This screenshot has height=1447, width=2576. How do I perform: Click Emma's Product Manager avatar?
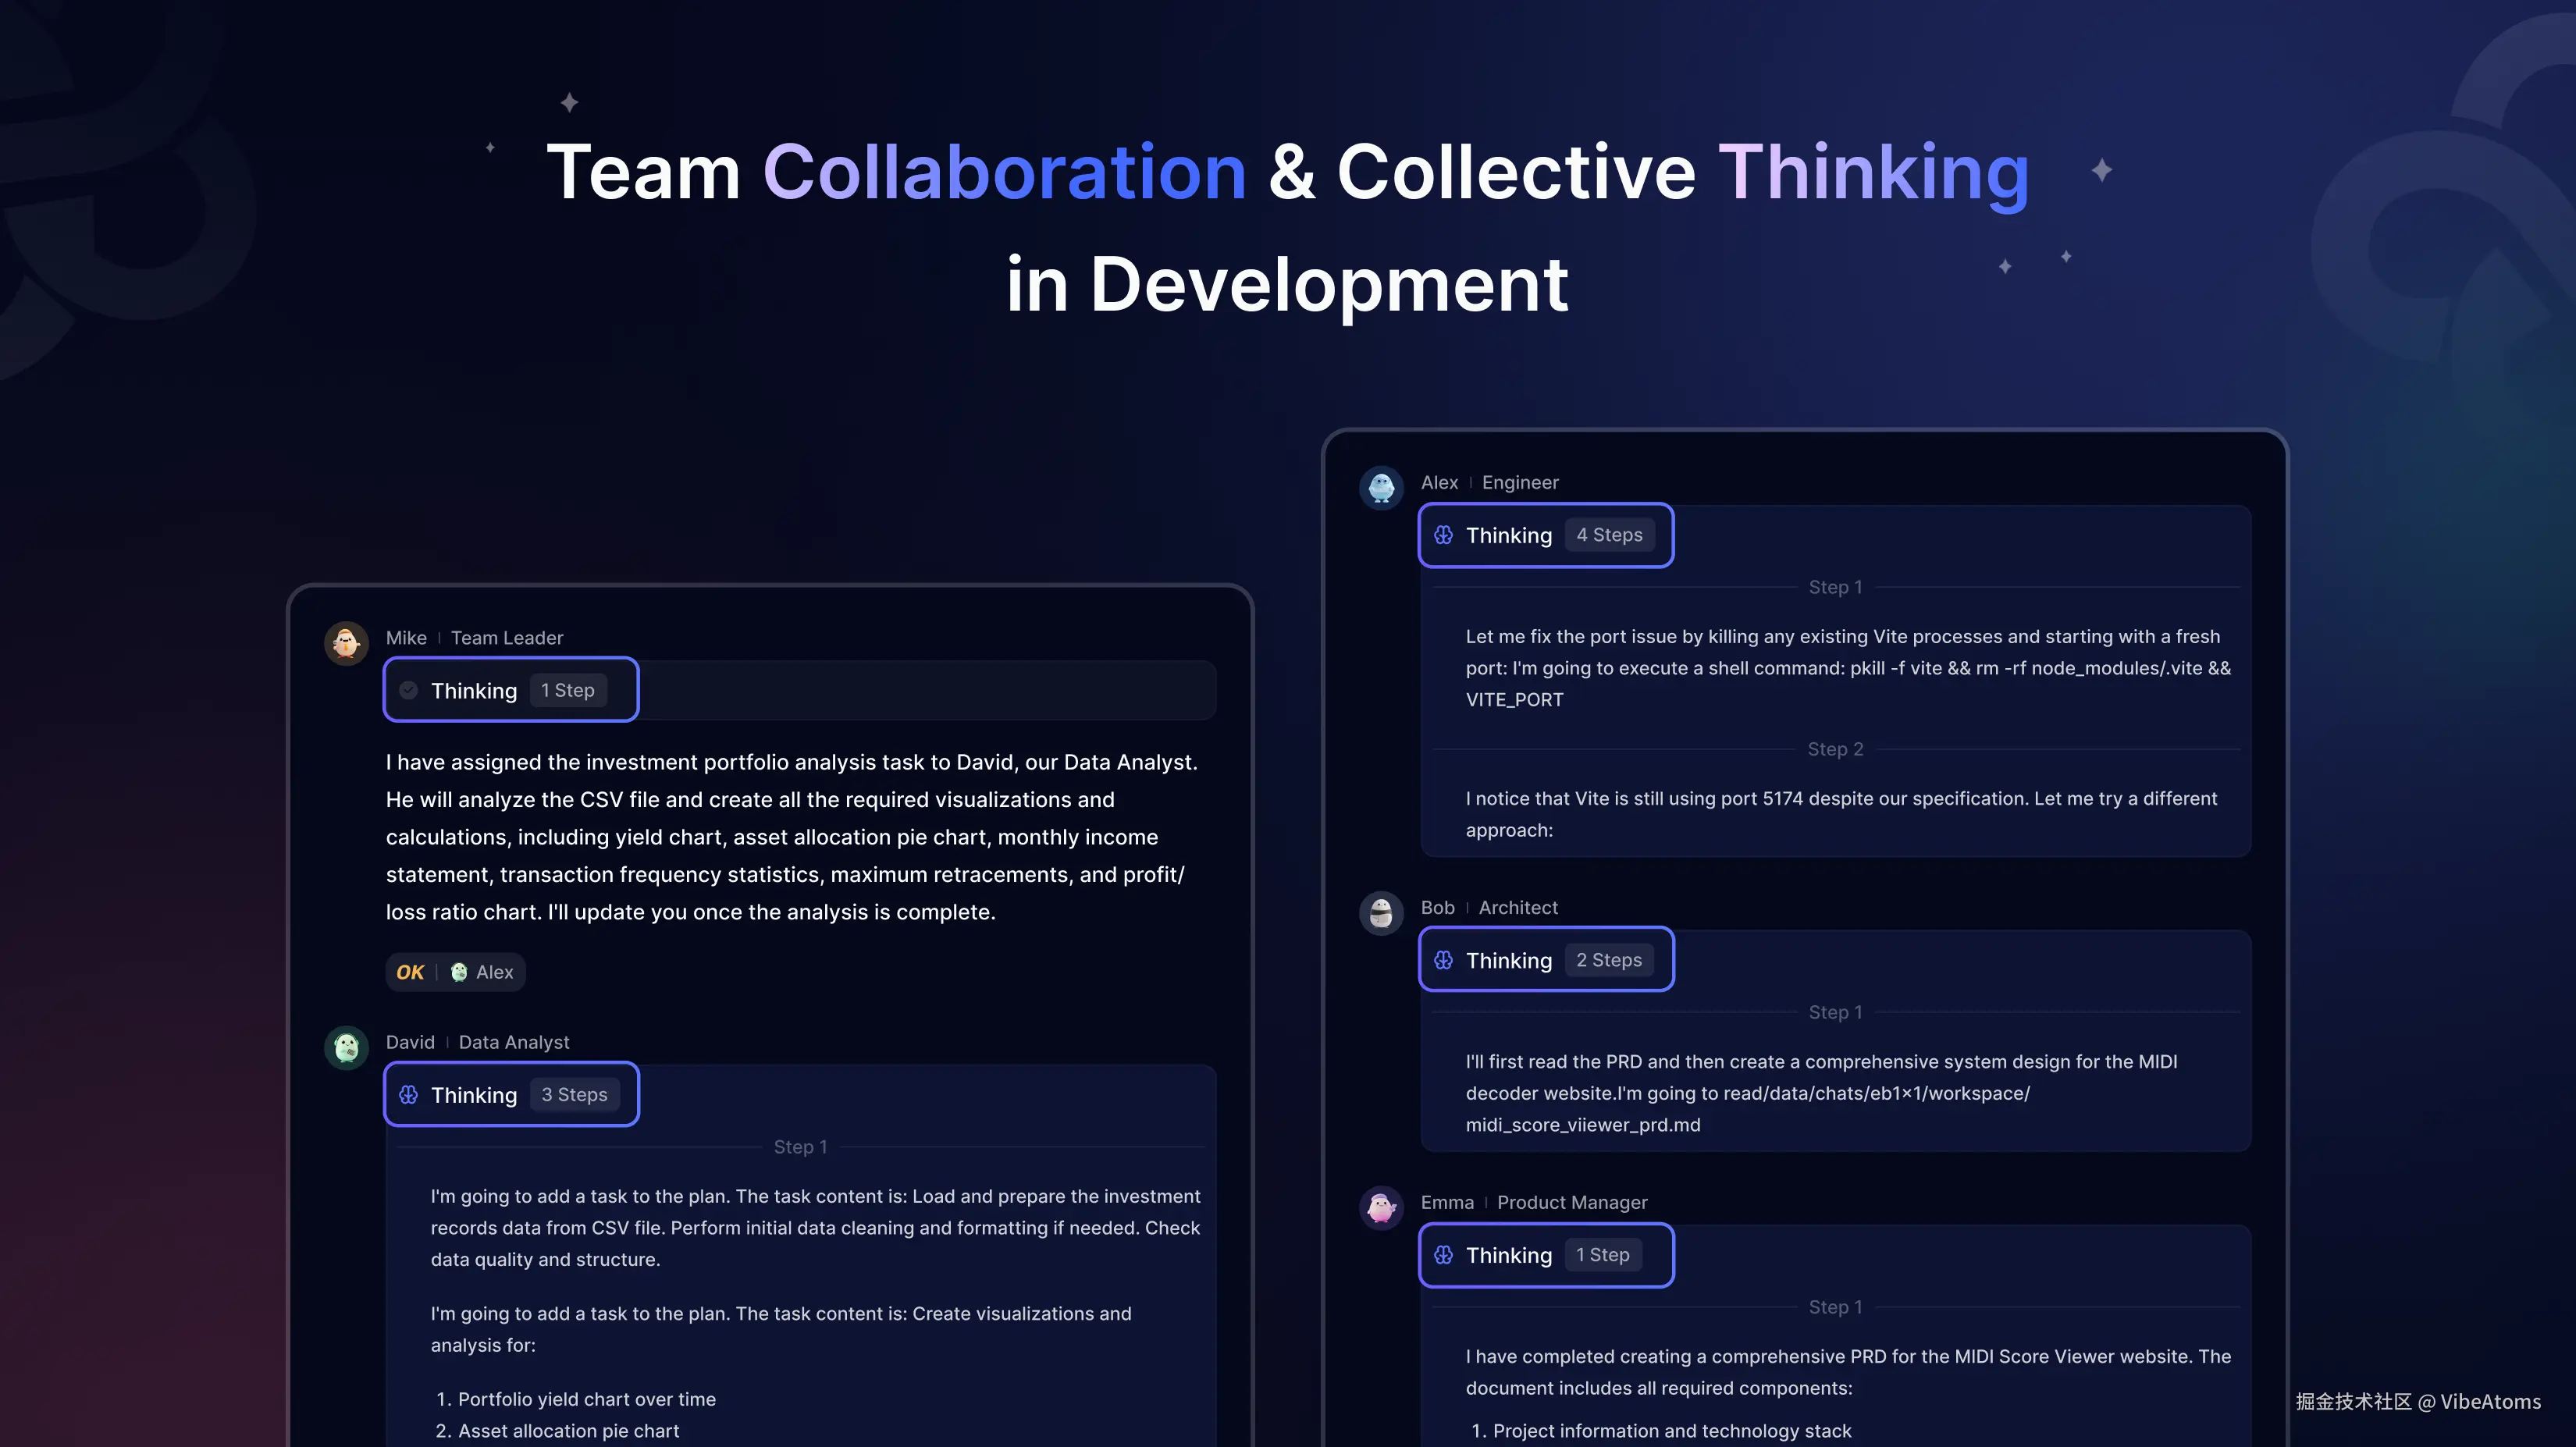(1381, 1207)
